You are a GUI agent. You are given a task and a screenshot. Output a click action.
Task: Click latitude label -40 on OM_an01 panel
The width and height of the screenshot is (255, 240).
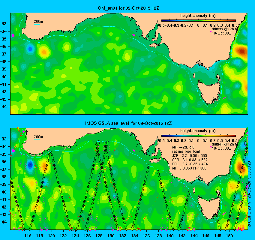point(3,77)
